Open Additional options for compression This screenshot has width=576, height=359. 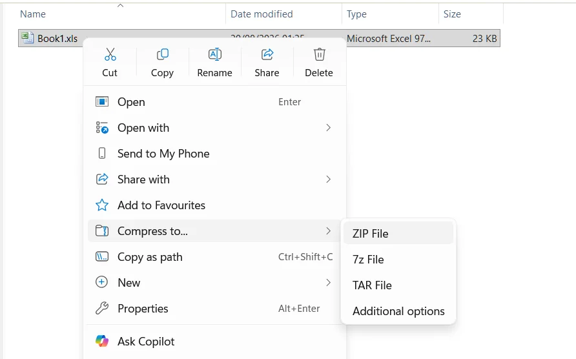point(398,311)
